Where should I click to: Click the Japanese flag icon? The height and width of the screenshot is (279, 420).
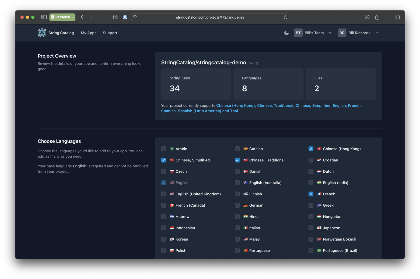(x=319, y=228)
